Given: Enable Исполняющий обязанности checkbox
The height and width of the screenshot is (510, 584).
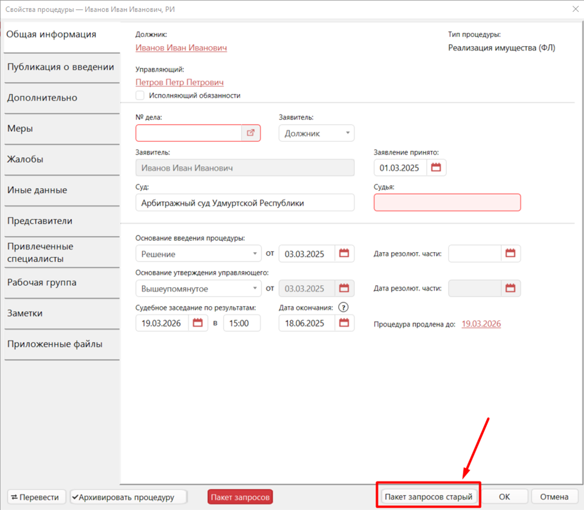Looking at the screenshot, I should coord(140,95).
